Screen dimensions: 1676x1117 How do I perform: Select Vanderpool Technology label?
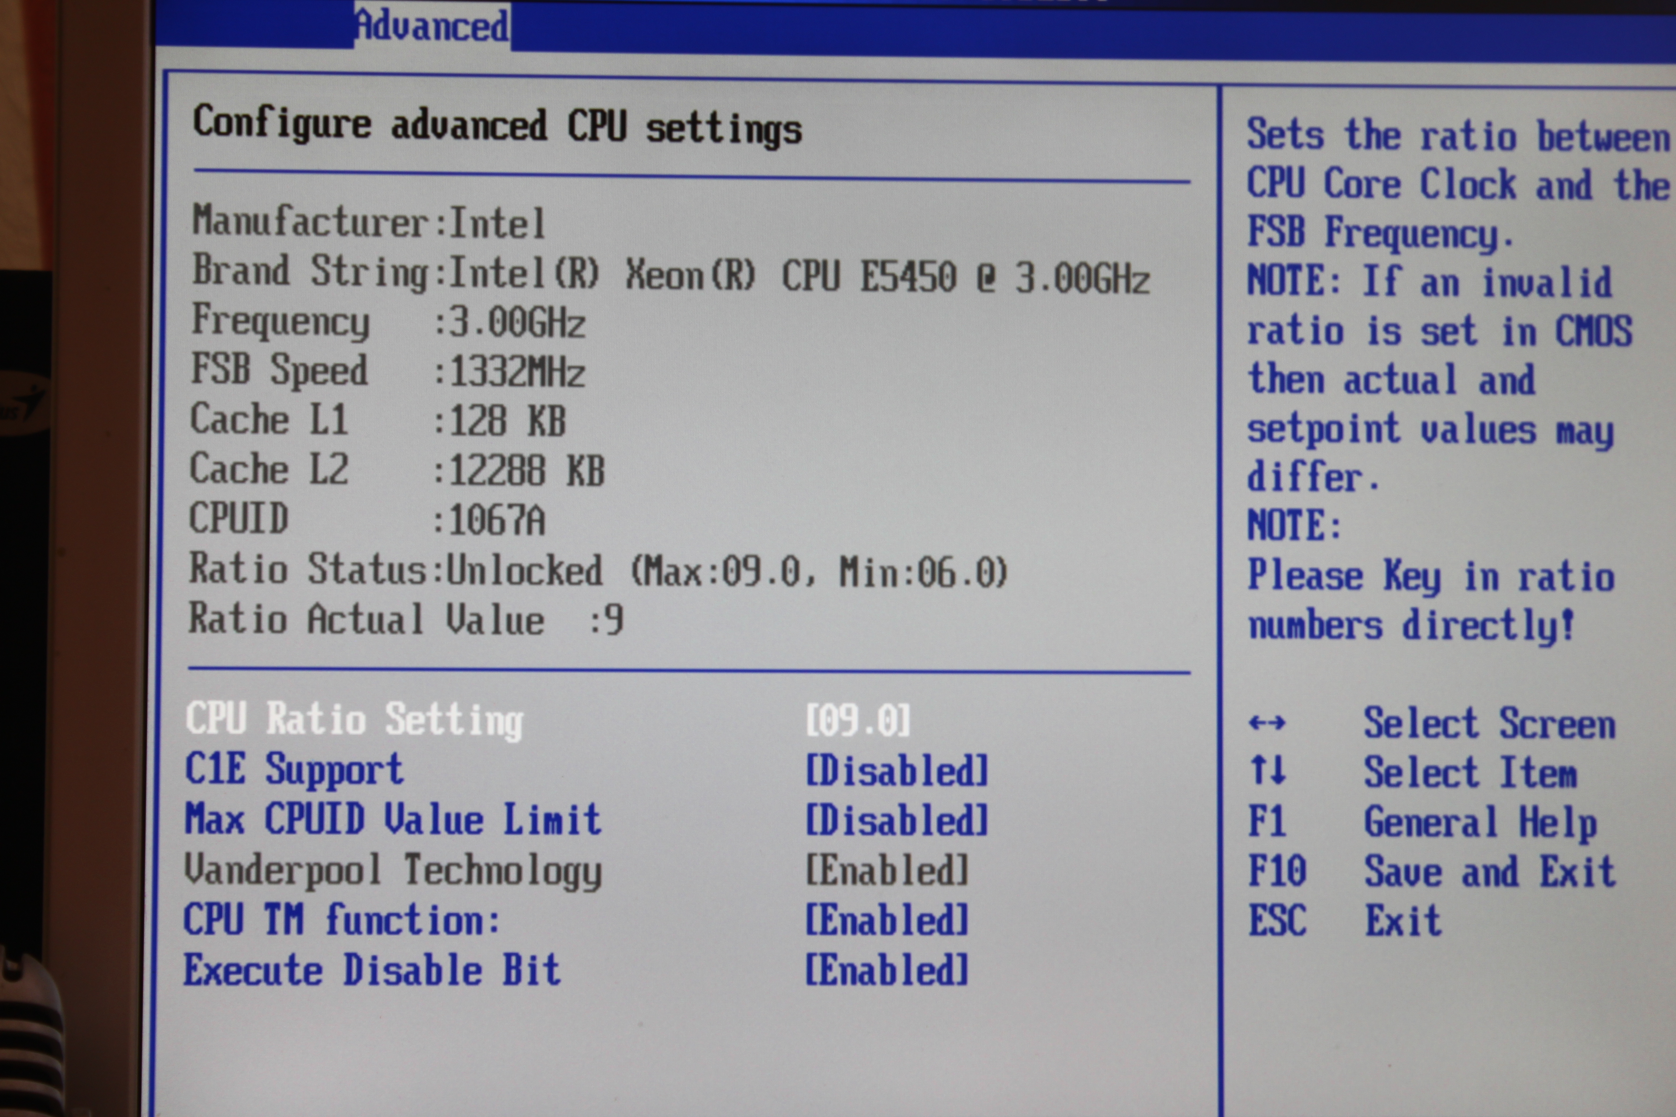click(393, 871)
